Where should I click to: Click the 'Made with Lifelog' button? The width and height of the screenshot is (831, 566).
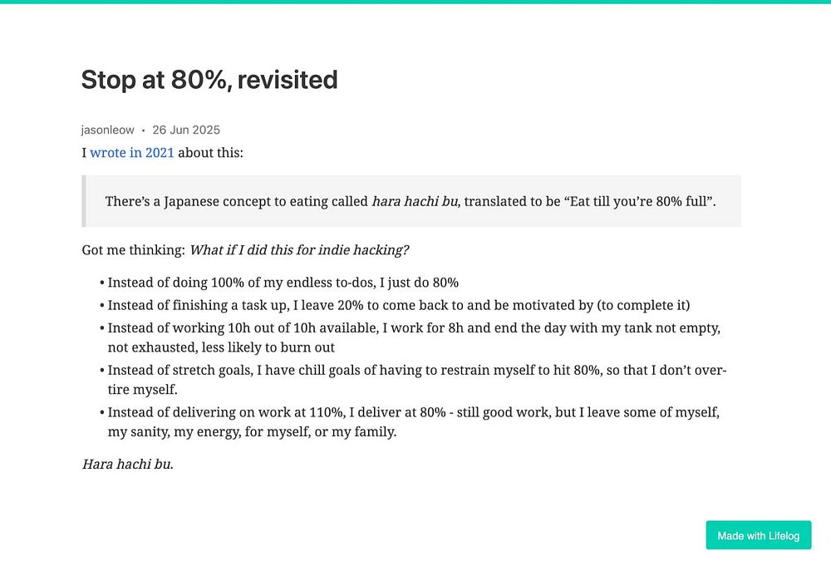758,535
